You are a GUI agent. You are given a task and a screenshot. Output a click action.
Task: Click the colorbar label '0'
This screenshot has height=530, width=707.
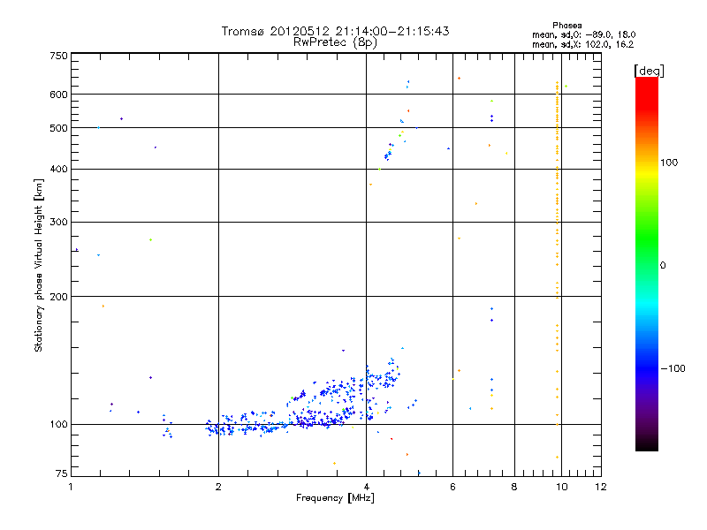click(663, 265)
